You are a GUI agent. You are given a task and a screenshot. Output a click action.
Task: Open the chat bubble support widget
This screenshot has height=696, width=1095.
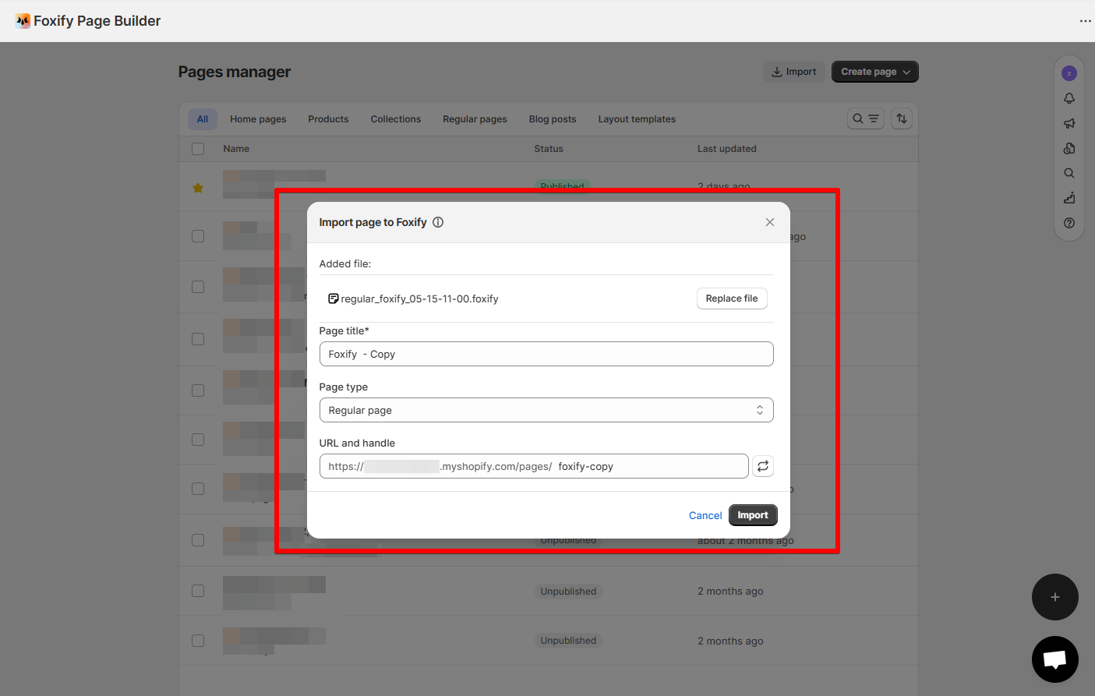point(1055,659)
